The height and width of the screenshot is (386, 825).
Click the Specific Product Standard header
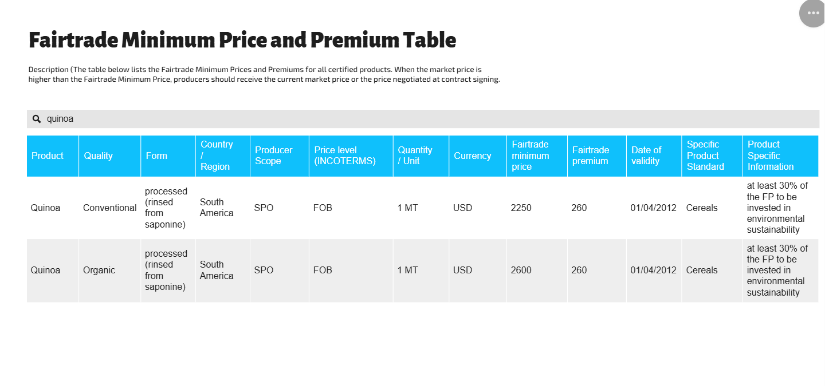pyautogui.click(x=706, y=156)
